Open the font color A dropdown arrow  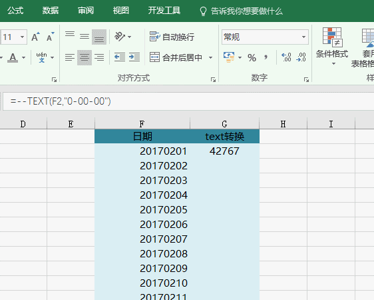click(23, 57)
